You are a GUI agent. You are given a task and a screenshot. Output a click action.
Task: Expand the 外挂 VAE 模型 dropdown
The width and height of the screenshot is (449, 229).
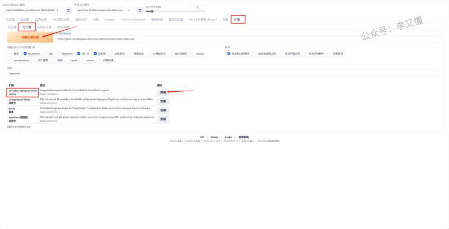(104, 11)
